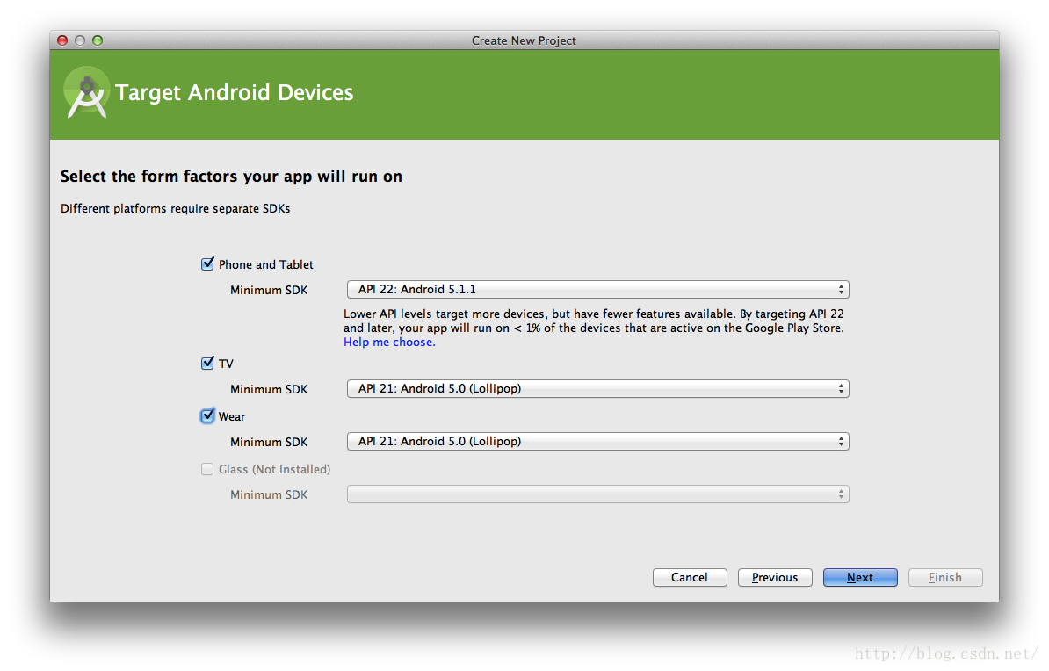Viewport: 1049px width, 671px height.
Task: Open Phone and Tablet Minimum SDK dropdown
Action: (597, 289)
